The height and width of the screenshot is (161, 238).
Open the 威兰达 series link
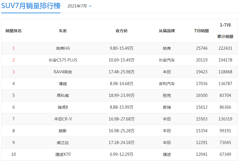pyautogui.click(x=63, y=143)
